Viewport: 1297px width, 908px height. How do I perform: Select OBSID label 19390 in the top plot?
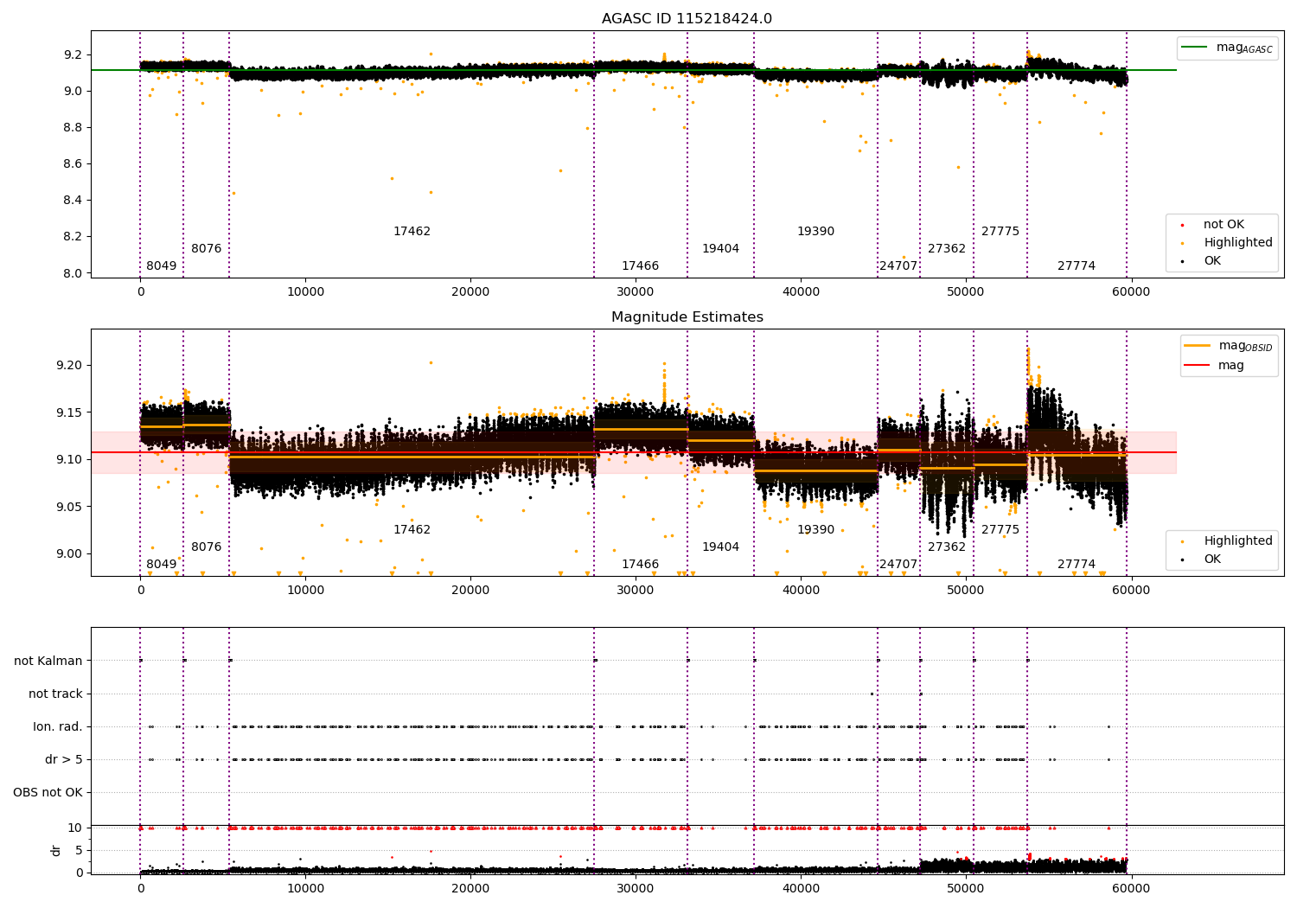tap(815, 232)
